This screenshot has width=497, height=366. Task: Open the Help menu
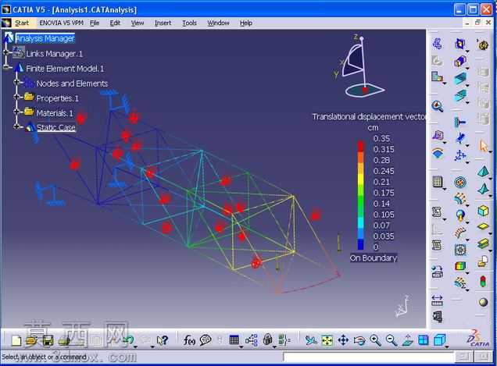point(245,23)
